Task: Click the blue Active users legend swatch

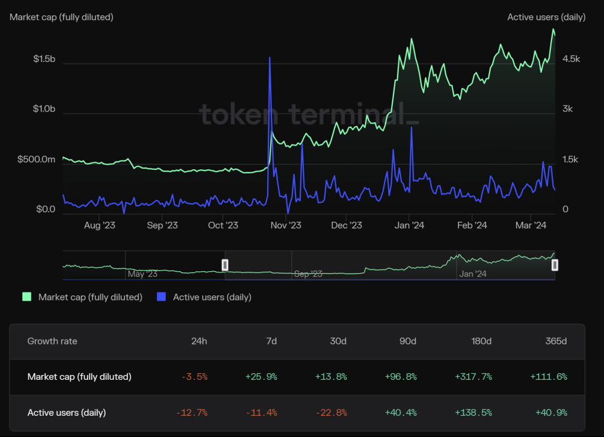Action: 161,297
